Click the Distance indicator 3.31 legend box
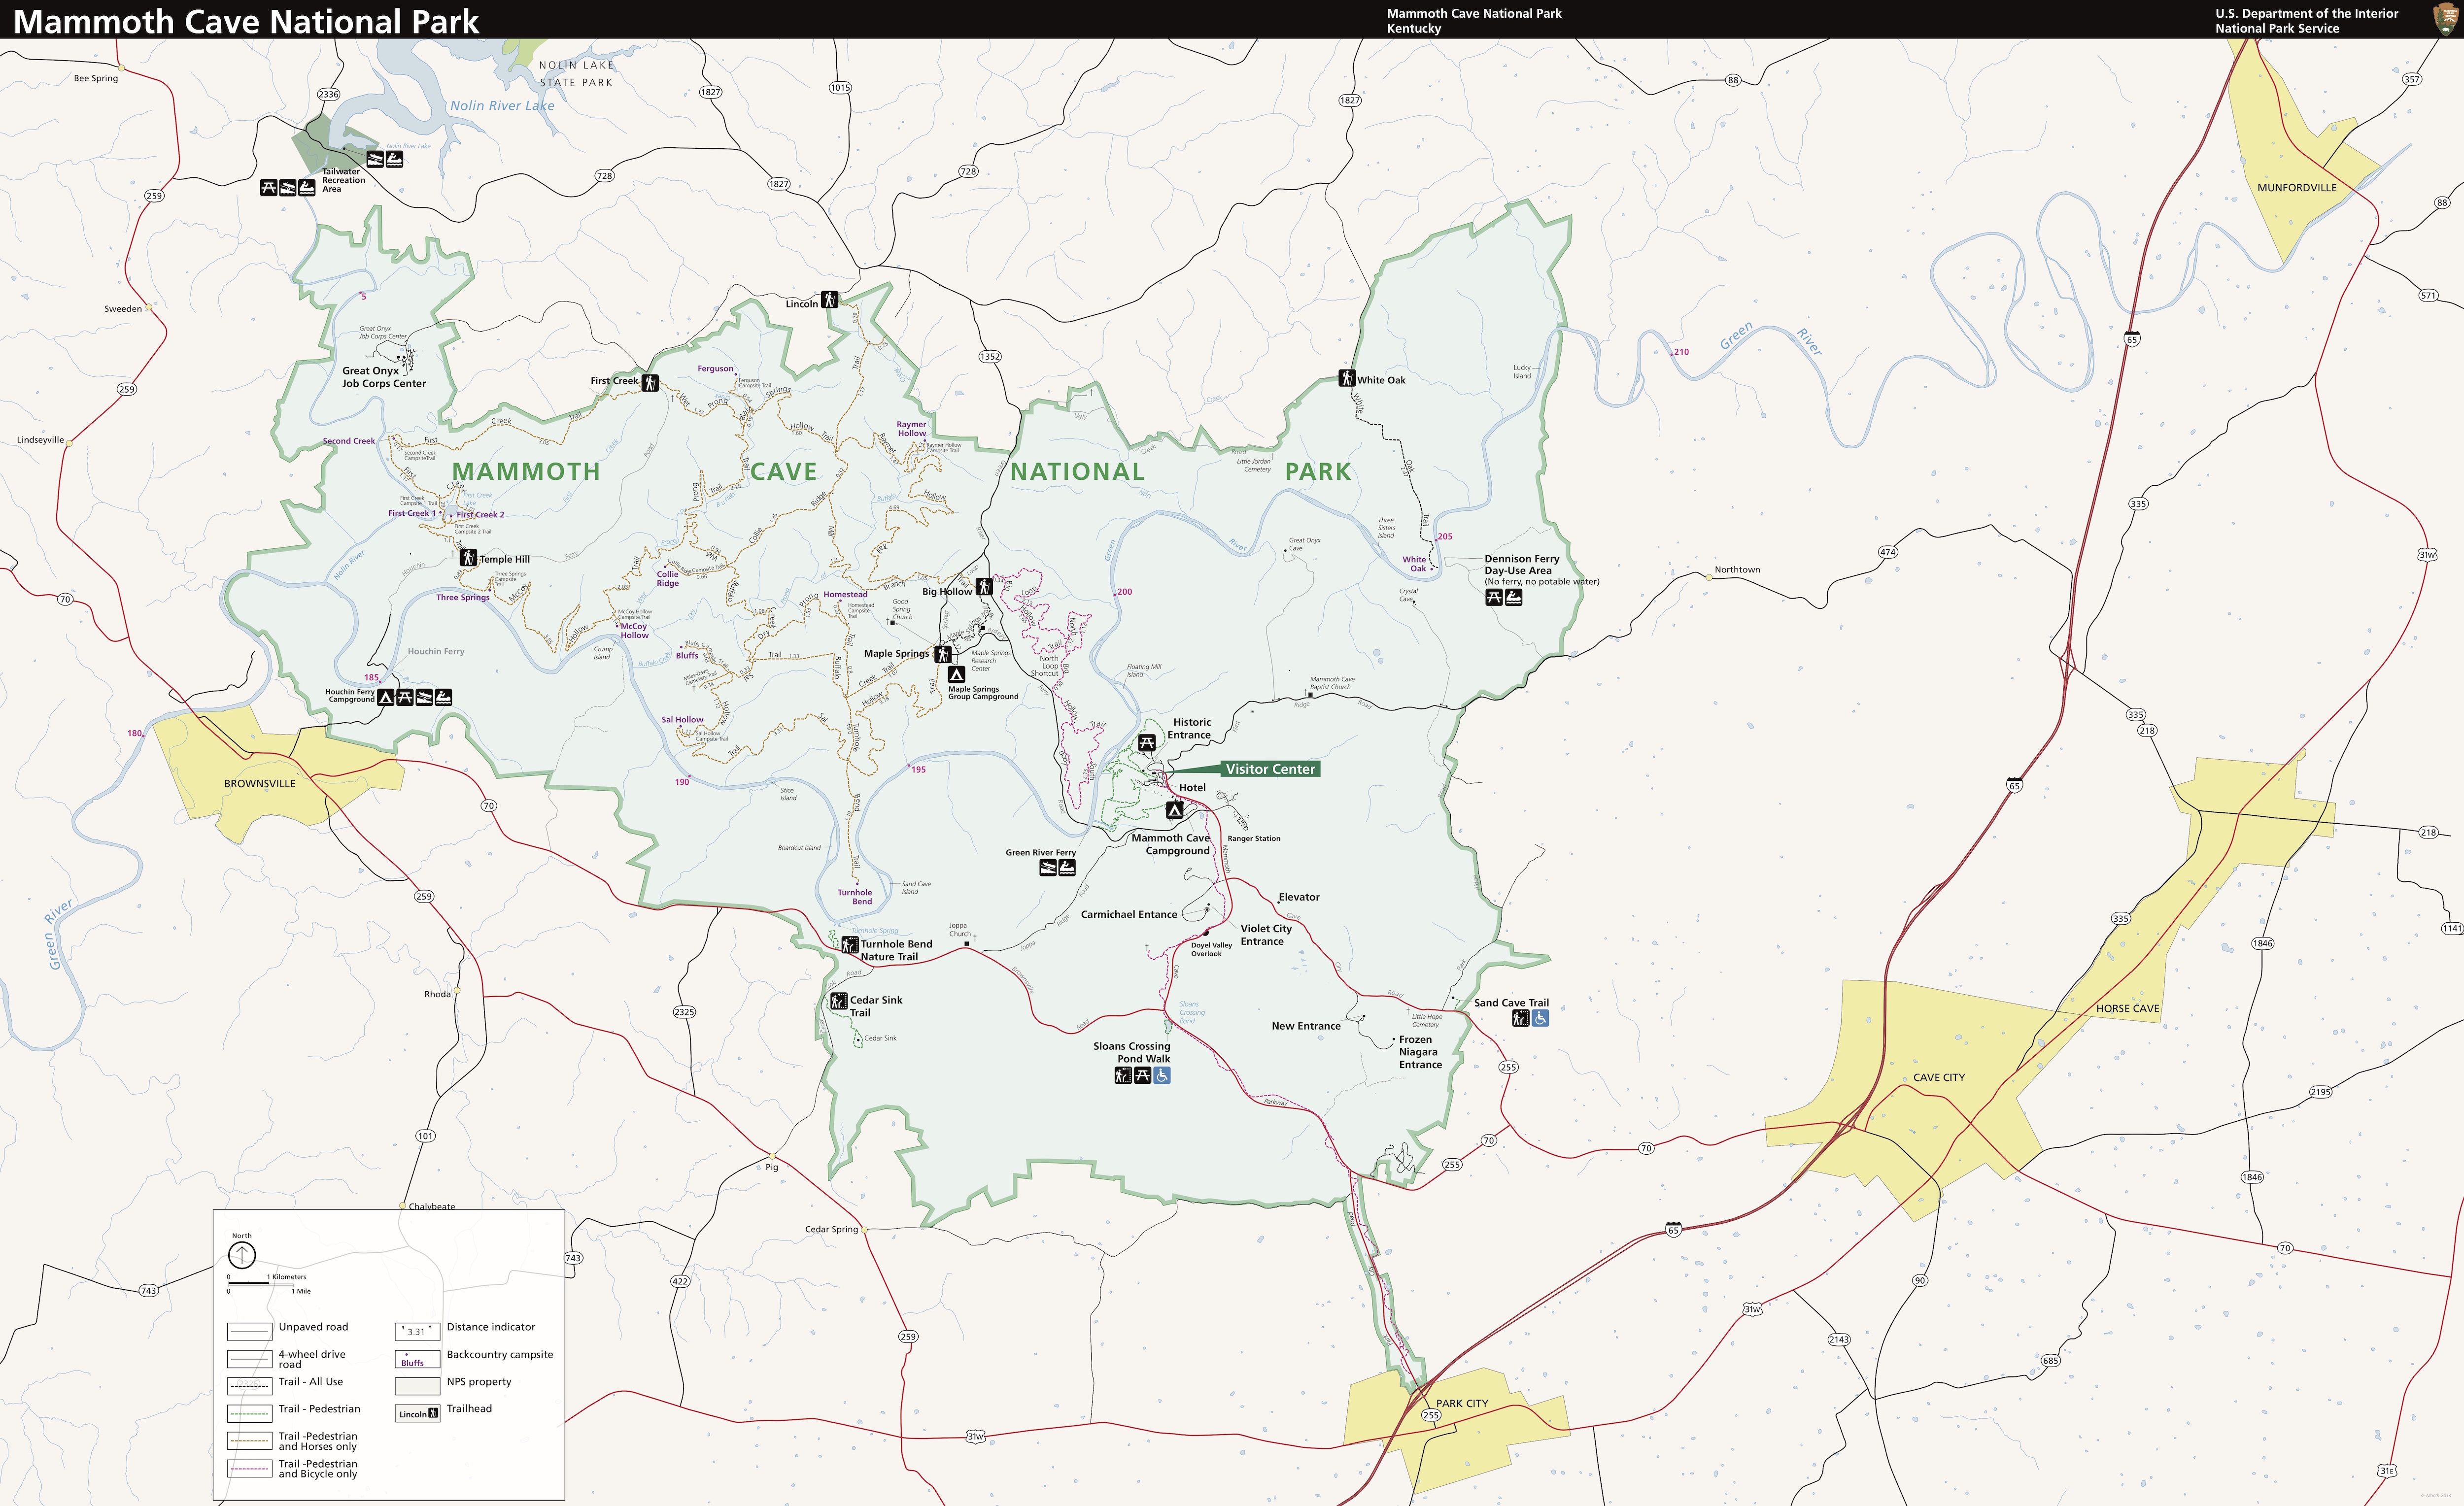Image resolution: width=2464 pixels, height=1506 pixels. click(x=418, y=1331)
